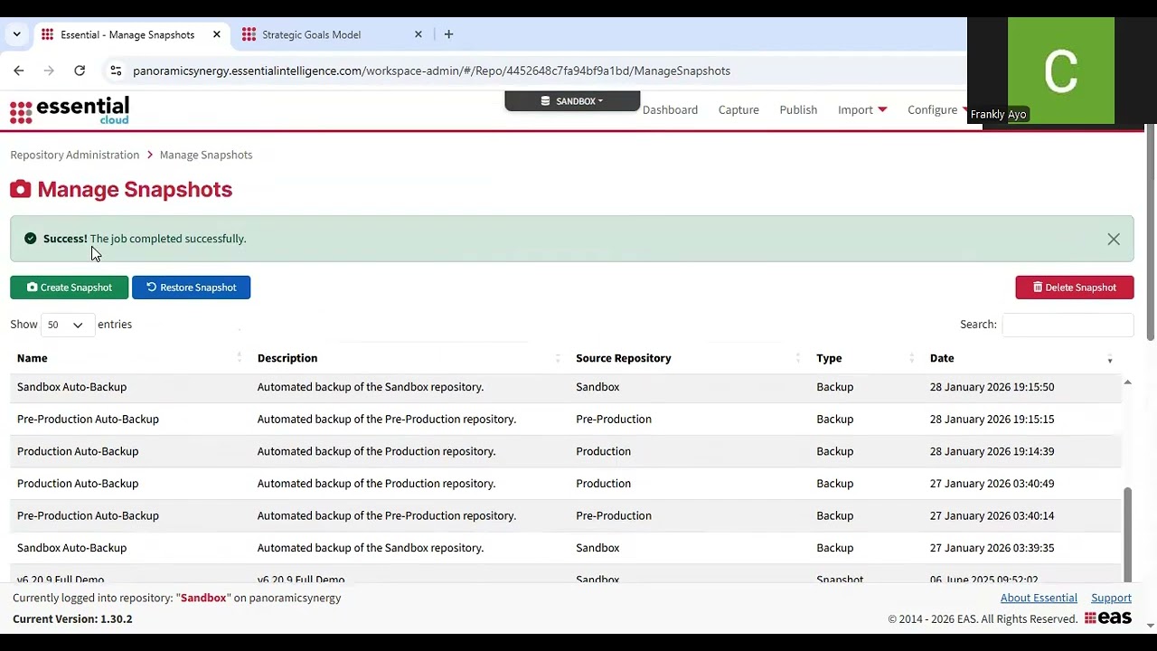
Task: Focus the Search input field
Action: tap(1068, 325)
